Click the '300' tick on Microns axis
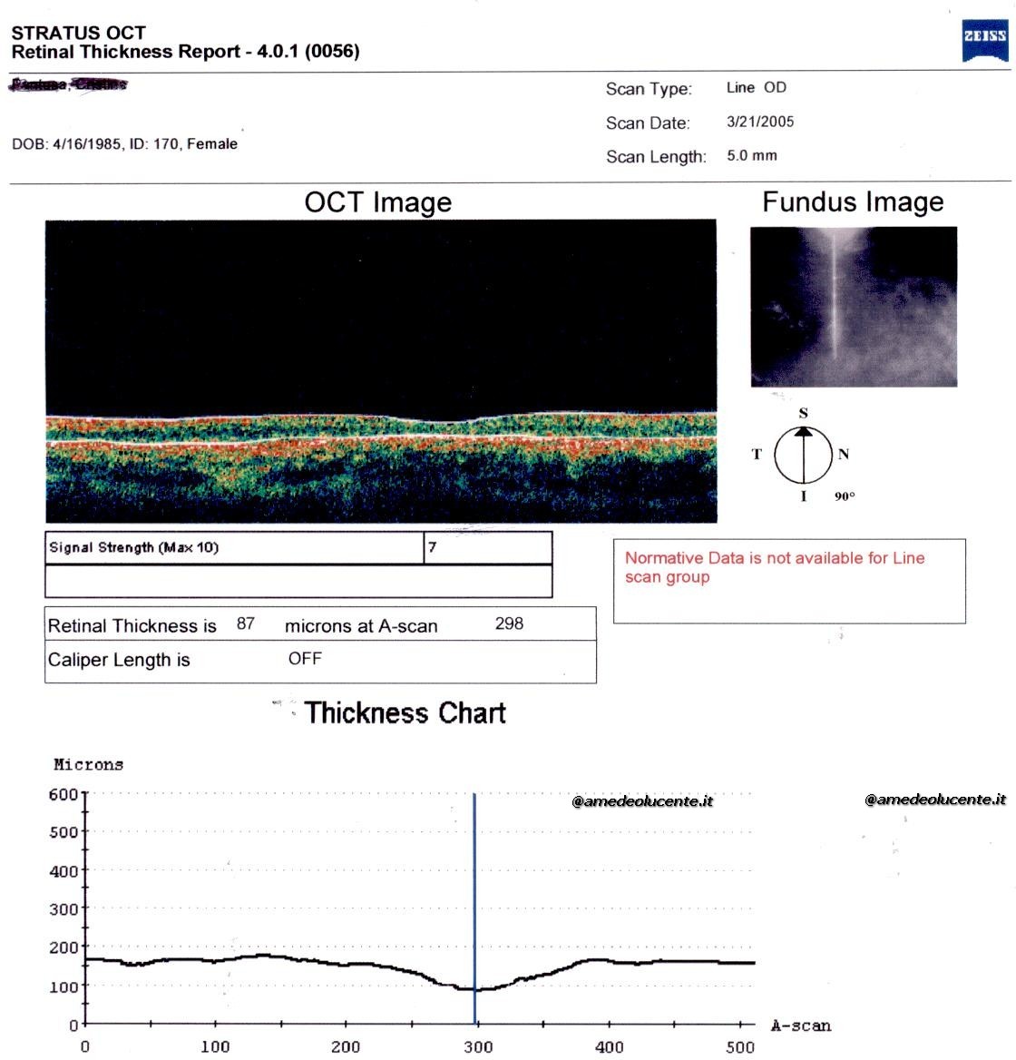The height and width of the screenshot is (1060, 1016). click(63, 909)
